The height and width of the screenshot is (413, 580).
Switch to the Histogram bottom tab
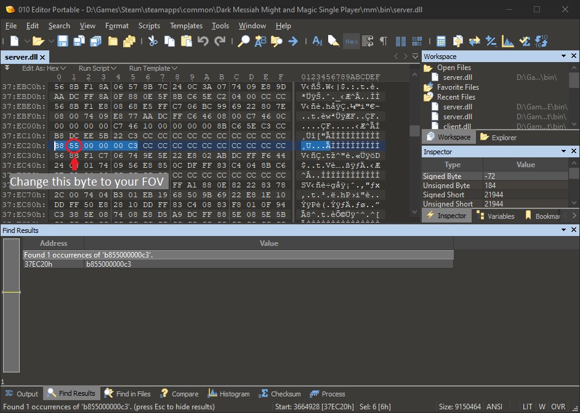228,394
